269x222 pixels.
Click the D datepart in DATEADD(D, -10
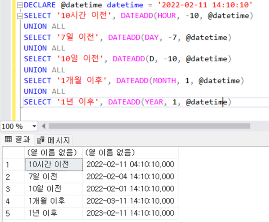click(152, 59)
